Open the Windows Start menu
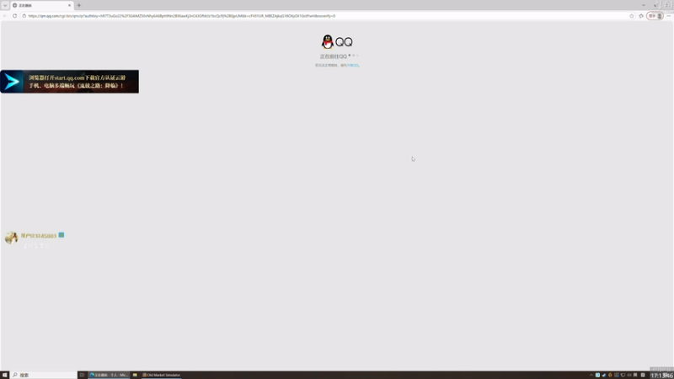This screenshot has height=379, width=674. pos(5,375)
